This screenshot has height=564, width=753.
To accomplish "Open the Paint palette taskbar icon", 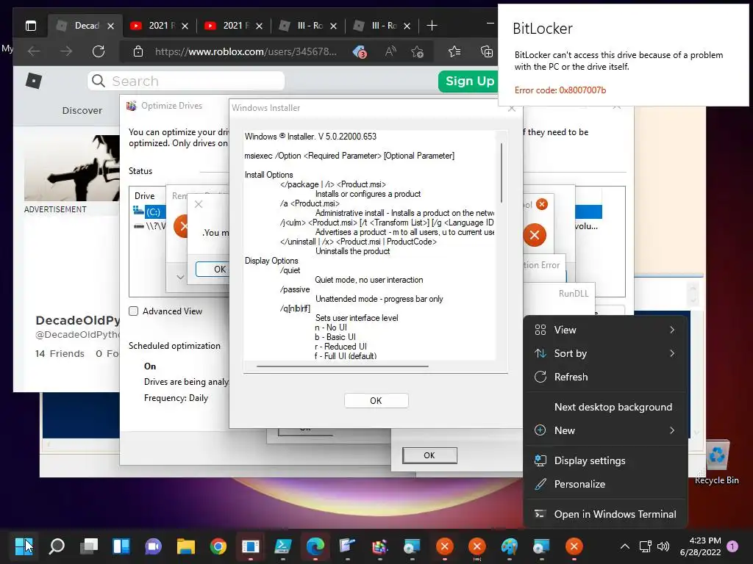I will [509, 546].
